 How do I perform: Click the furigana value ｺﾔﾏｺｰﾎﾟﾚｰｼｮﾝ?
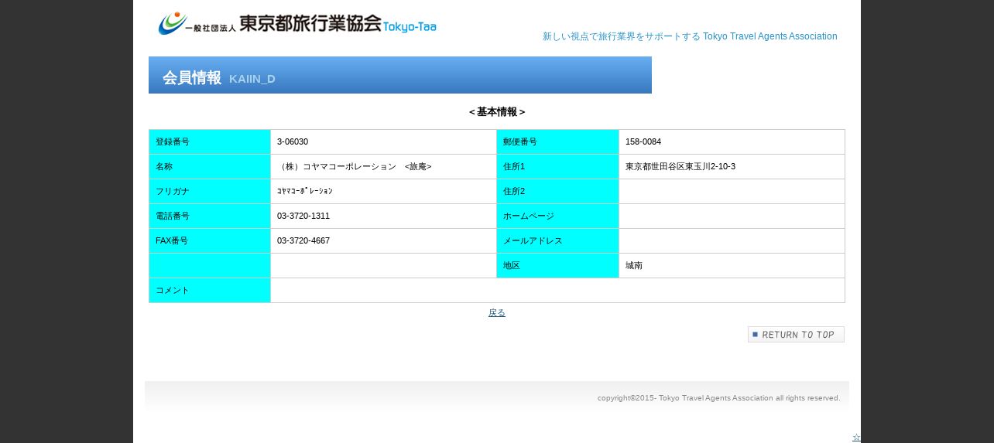coord(305,191)
